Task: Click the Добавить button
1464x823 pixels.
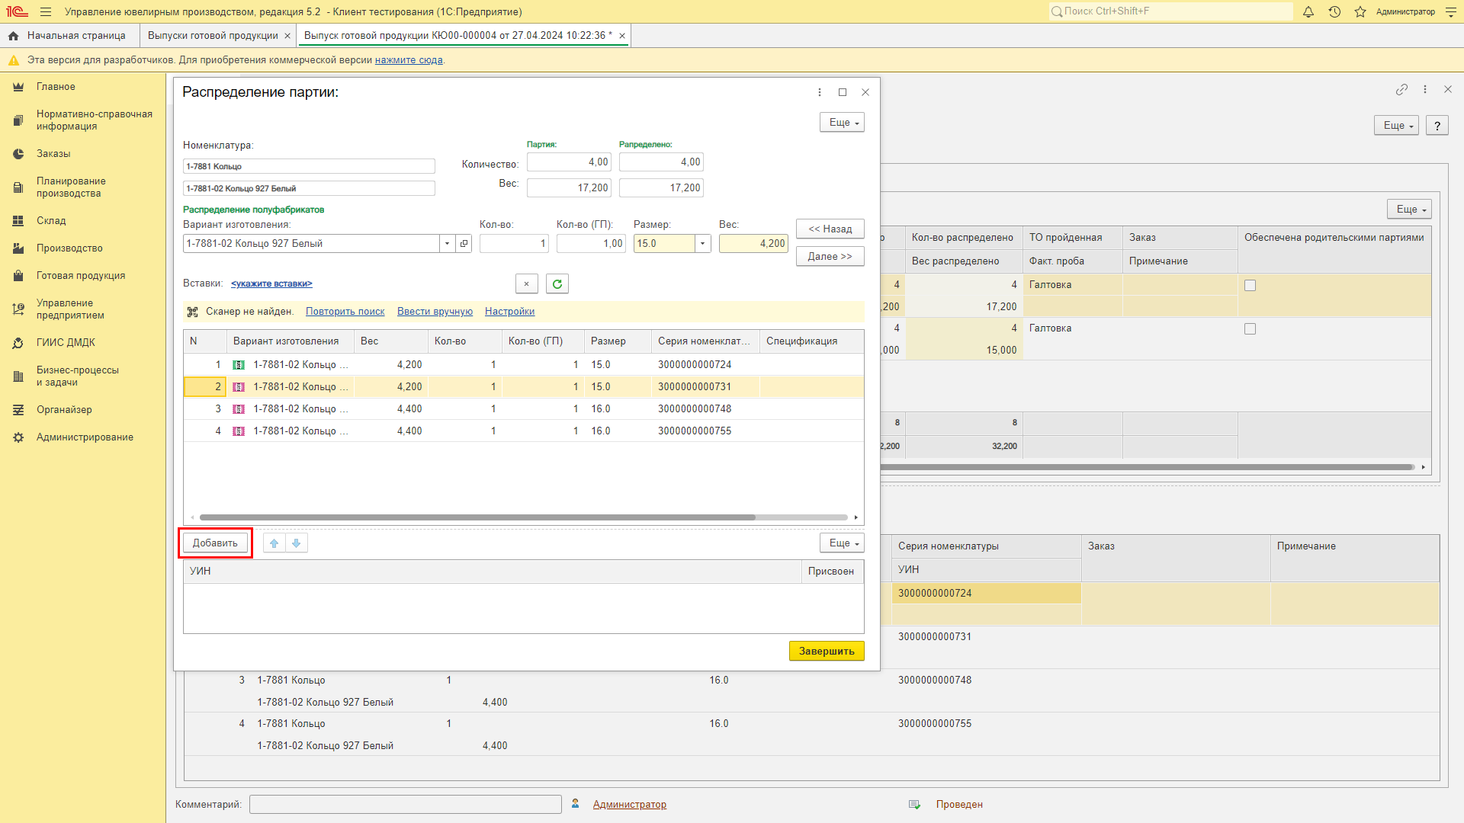Action: click(215, 543)
